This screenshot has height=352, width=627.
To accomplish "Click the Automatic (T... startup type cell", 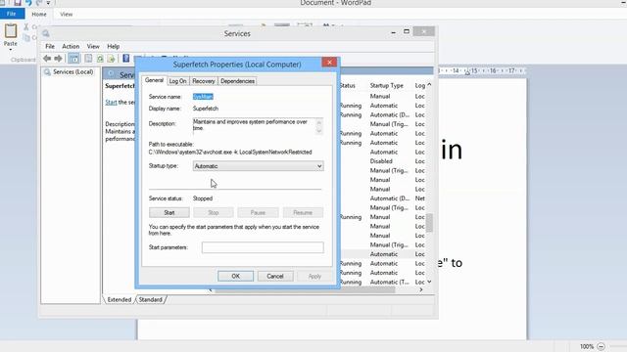I will point(390,282).
